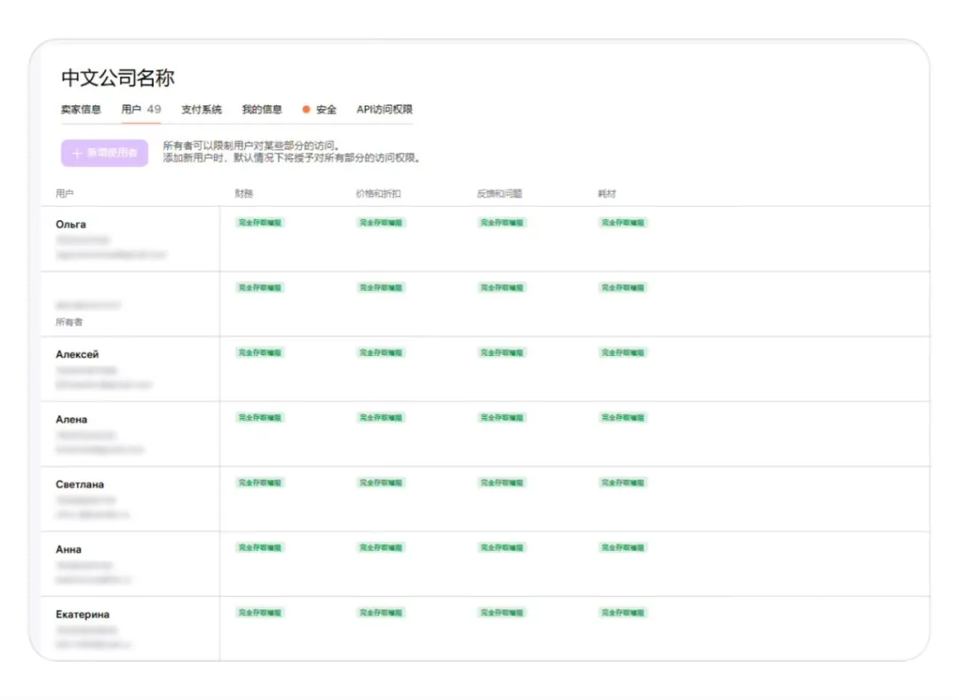Click Светлана's 耗材 access badge

[x=623, y=483]
